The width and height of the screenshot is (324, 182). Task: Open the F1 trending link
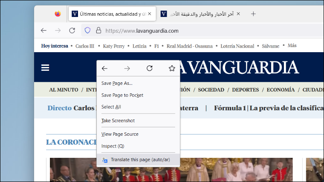[156, 46]
